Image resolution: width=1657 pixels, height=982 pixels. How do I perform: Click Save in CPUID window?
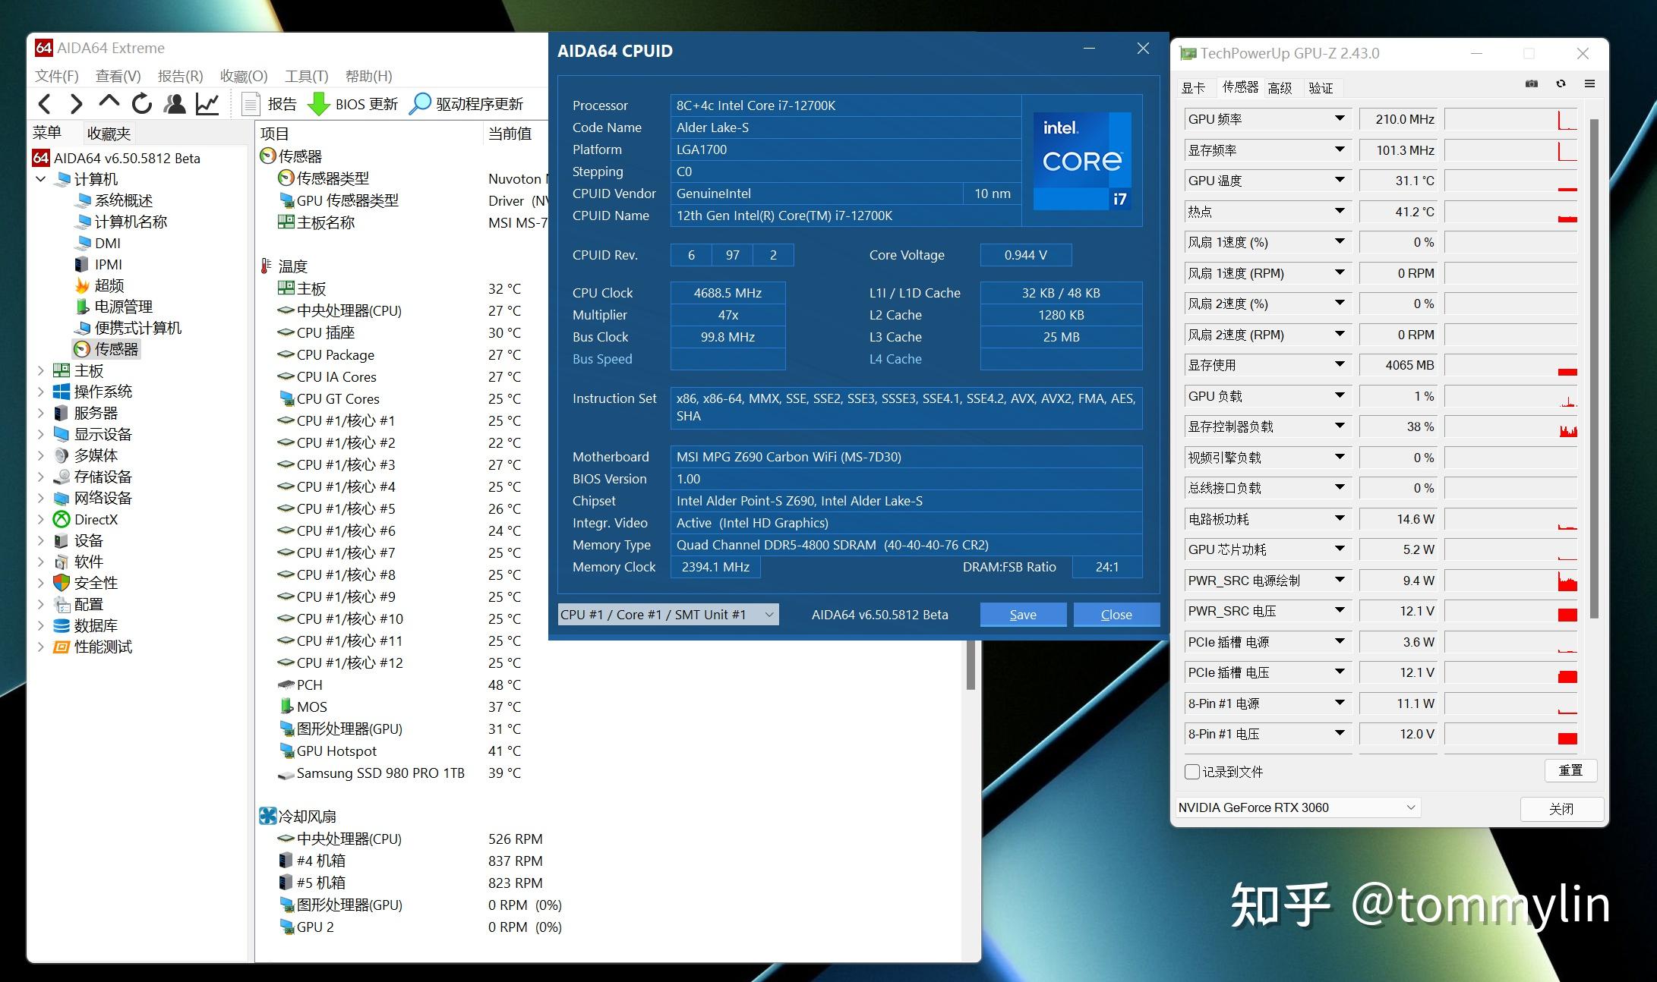click(1023, 615)
